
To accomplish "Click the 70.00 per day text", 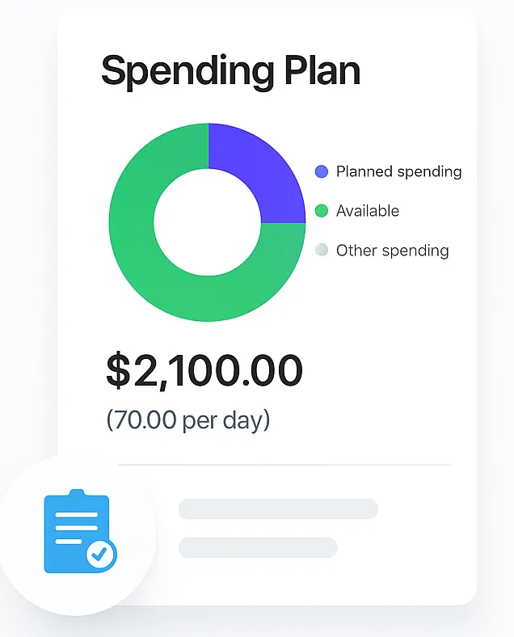I will click(x=188, y=420).
